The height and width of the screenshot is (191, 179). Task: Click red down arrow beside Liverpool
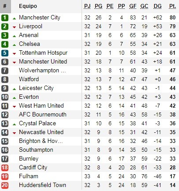[x=14, y=27]
